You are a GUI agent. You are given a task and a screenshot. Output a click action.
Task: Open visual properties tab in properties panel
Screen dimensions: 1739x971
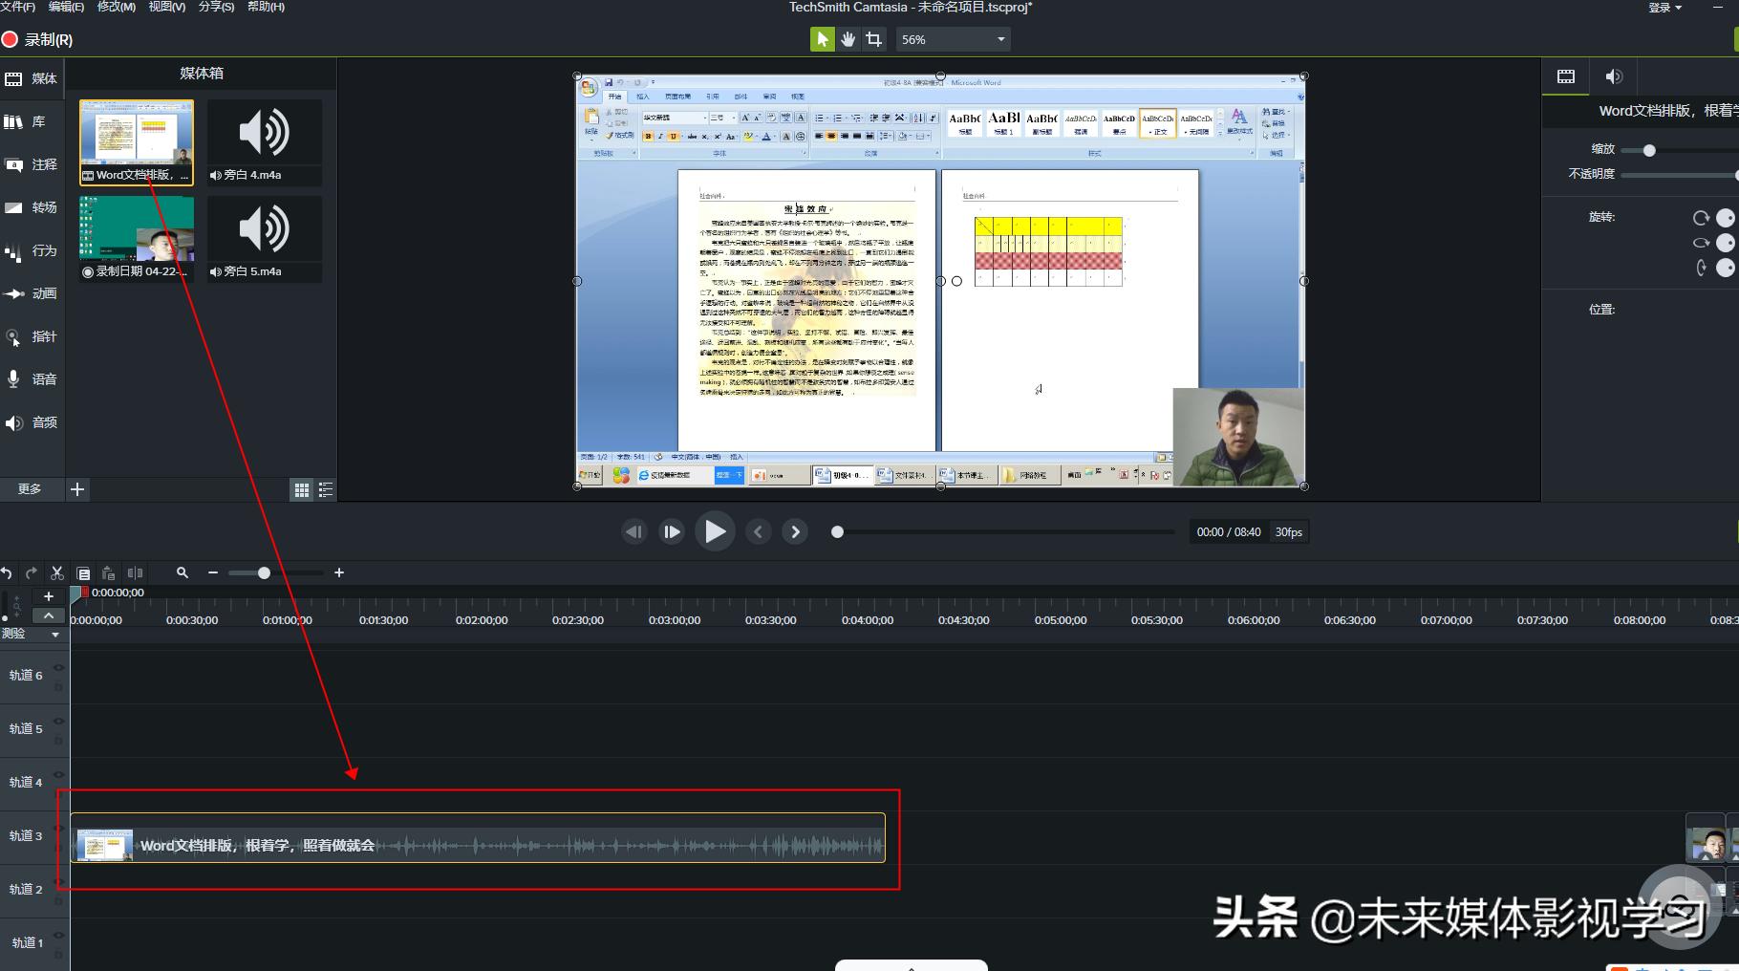[x=1566, y=76]
